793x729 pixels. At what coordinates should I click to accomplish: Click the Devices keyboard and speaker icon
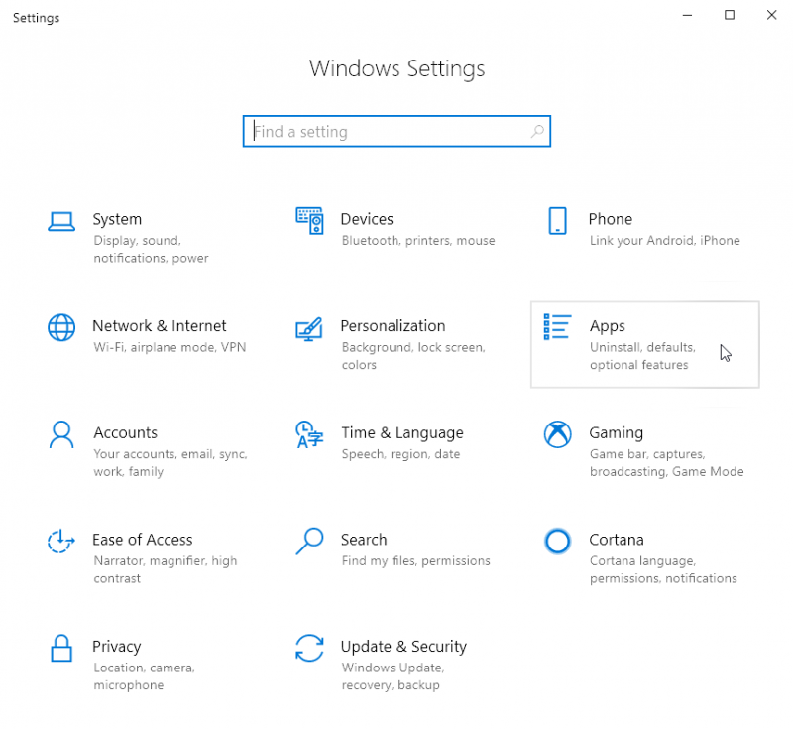[x=309, y=221]
